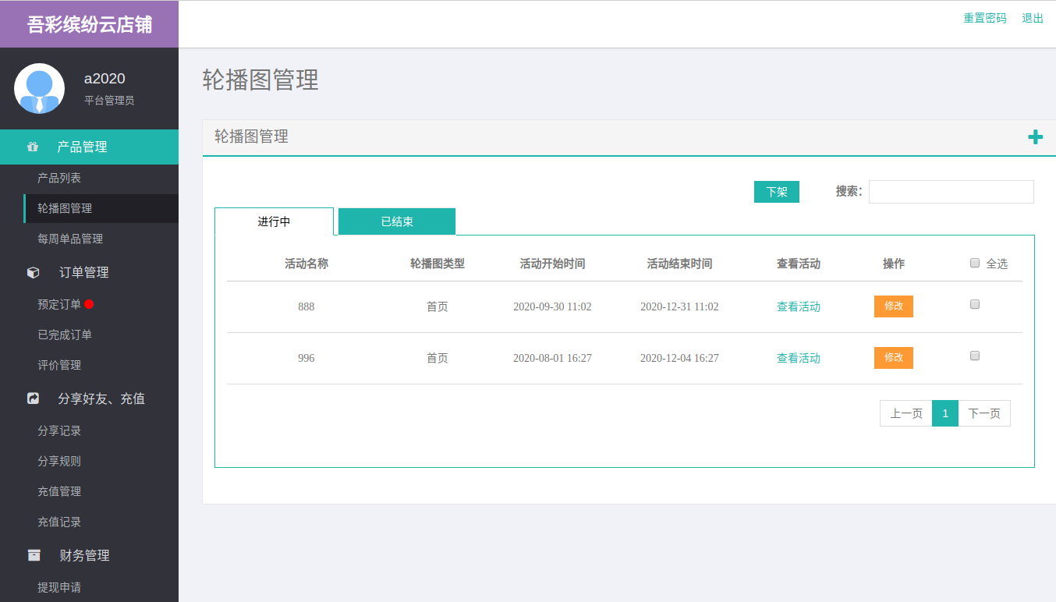The image size is (1056, 602).
Task: Click the box icon beside 订单管理
Action: click(x=34, y=272)
